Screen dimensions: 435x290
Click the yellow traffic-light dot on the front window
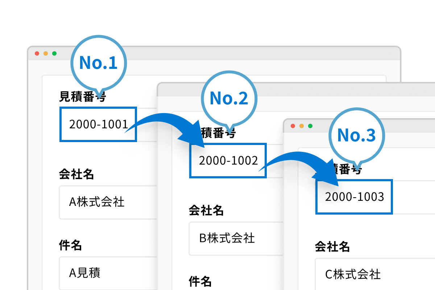pos(46,53)
